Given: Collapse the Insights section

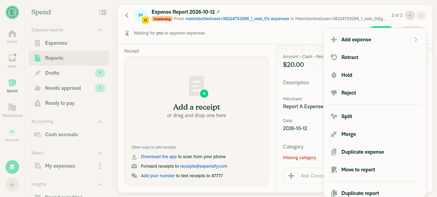Looking at the screenshot, I should point(100,184).
